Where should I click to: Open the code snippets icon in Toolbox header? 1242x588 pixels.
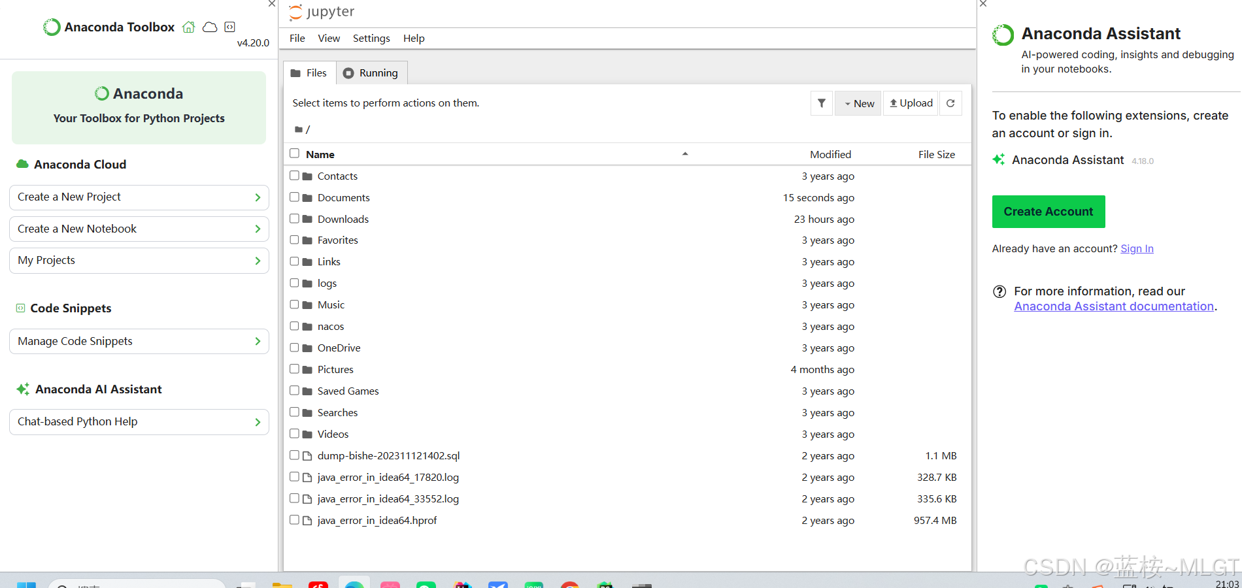click(229, 27)
